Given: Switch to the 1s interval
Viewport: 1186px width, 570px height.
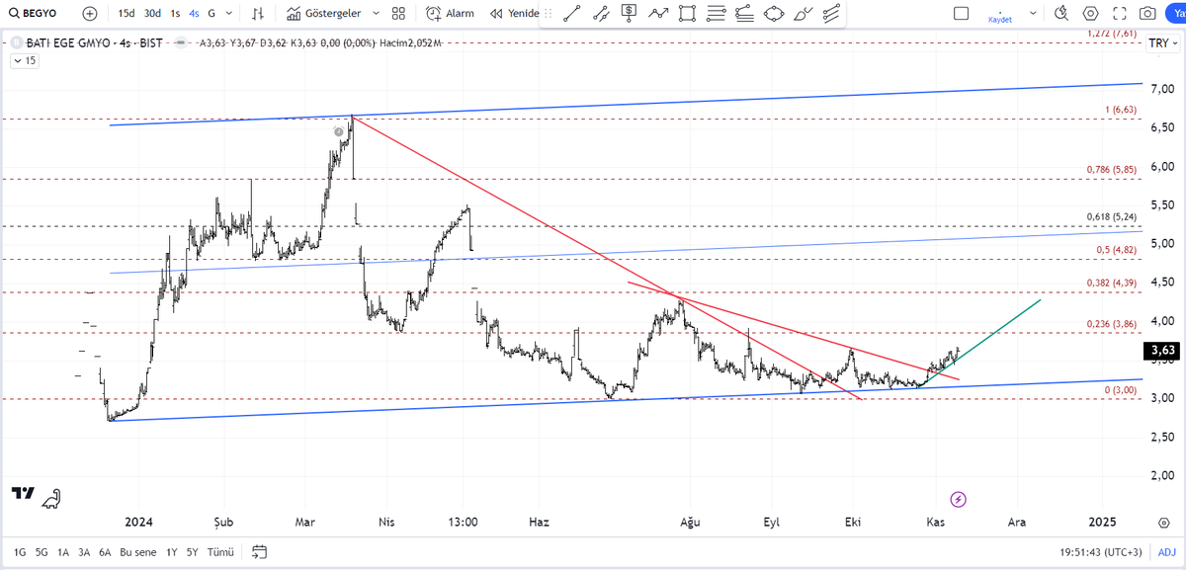Looking at the screenshot, I should pos(175,14).
